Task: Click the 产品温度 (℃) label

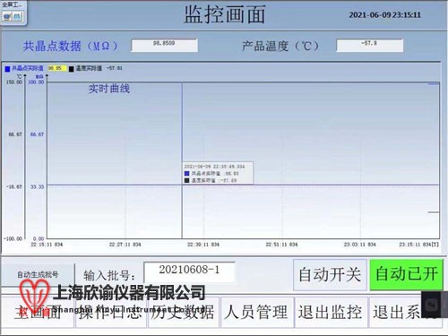Action: click(x=280, y=46)
